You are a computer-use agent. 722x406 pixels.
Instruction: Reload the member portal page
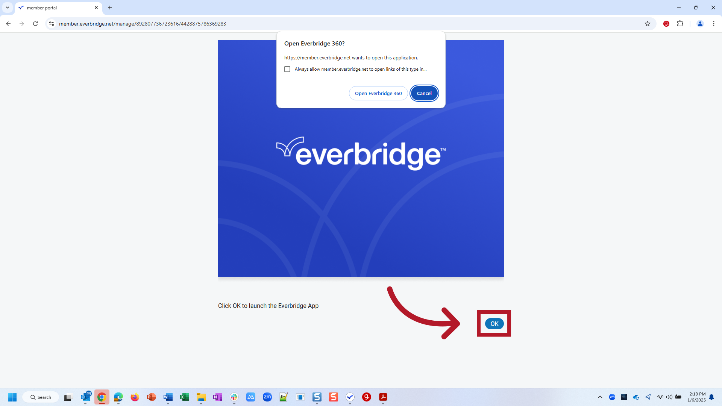point(35,23)
